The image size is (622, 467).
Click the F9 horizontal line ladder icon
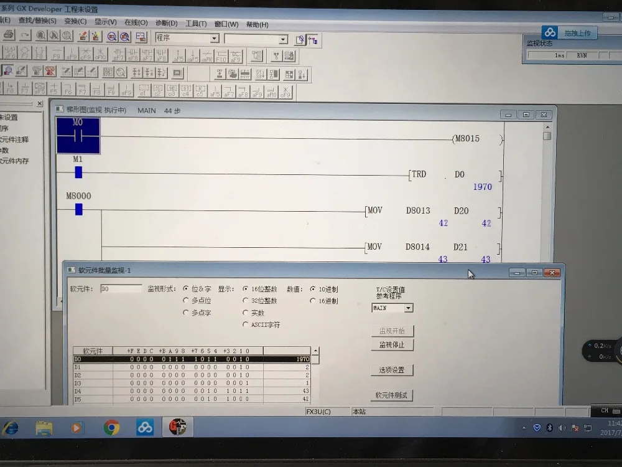point(57,54)
